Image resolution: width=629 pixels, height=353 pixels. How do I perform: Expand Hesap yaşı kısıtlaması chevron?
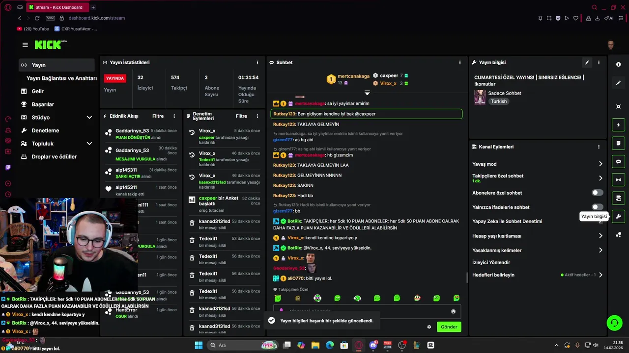pos(600,236)
